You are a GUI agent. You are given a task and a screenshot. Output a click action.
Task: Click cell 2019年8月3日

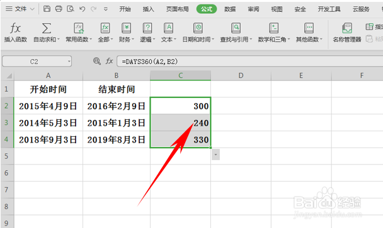[x=117, y=139]
